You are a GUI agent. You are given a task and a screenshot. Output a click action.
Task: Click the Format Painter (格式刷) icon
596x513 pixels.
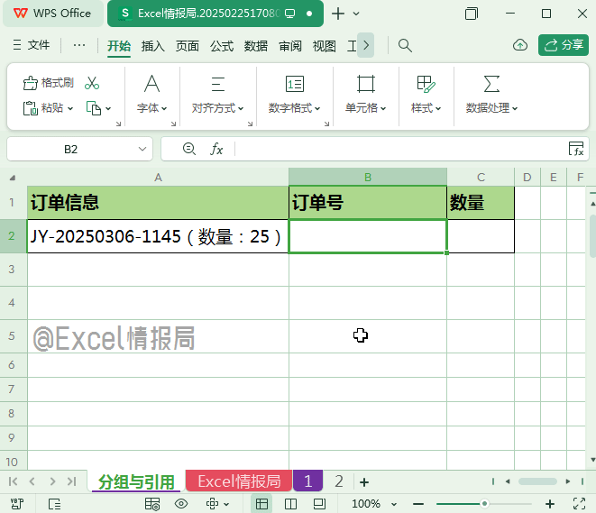point(30,83)
